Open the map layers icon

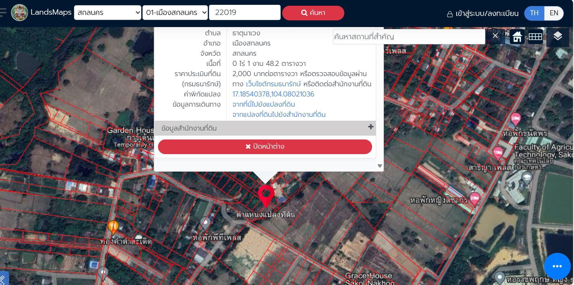coord(557,36)
